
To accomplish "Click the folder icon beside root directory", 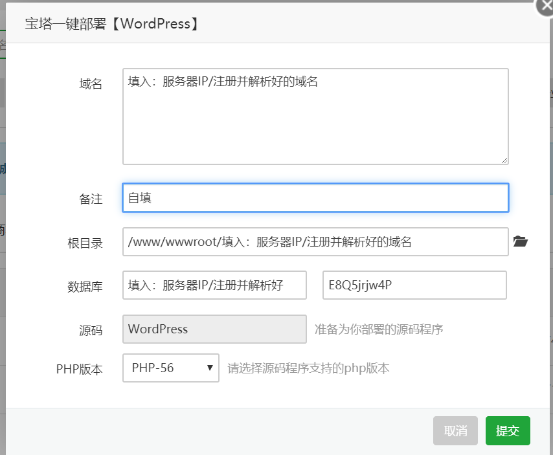I will 520,242.
